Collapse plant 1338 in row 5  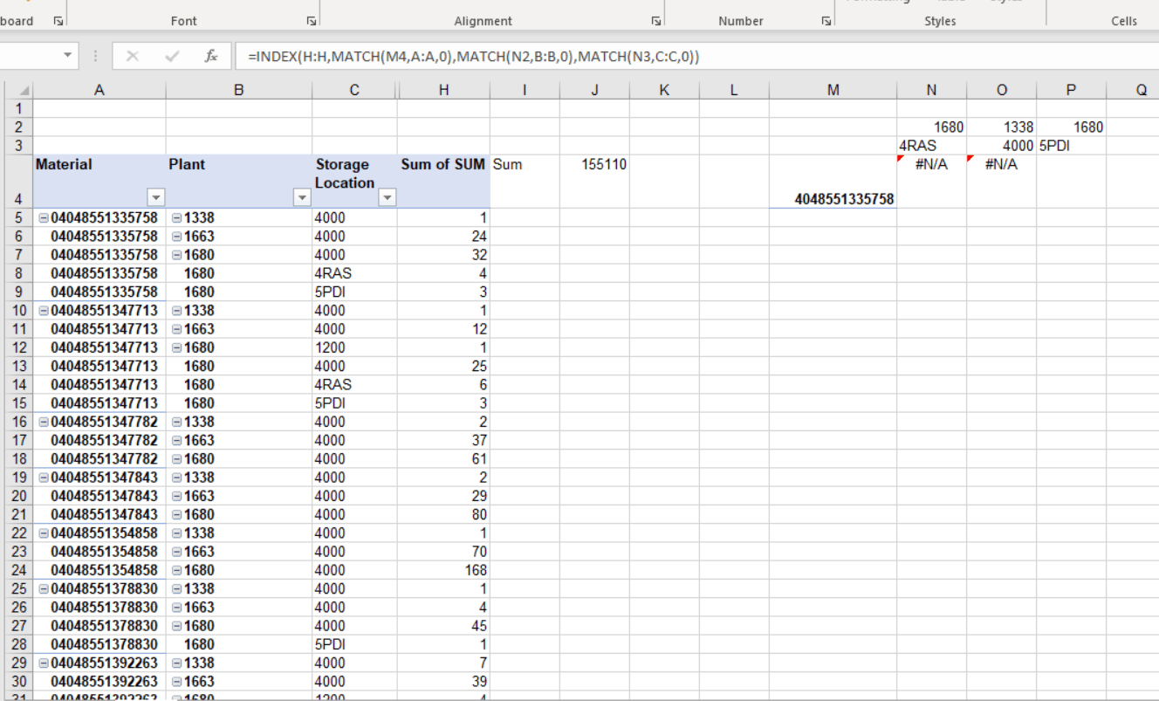point(176,218)
